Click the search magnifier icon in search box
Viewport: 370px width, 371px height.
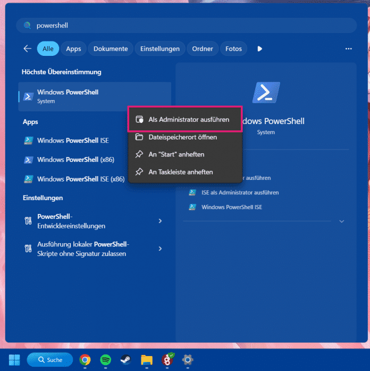(x=28, y=26)
